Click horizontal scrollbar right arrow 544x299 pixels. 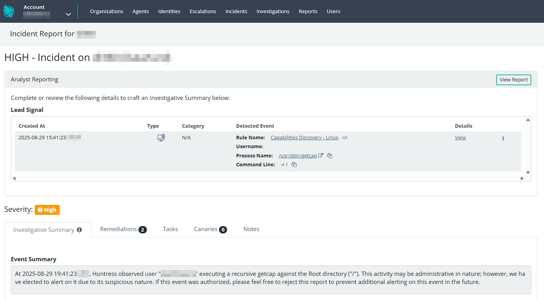[522, 178]
